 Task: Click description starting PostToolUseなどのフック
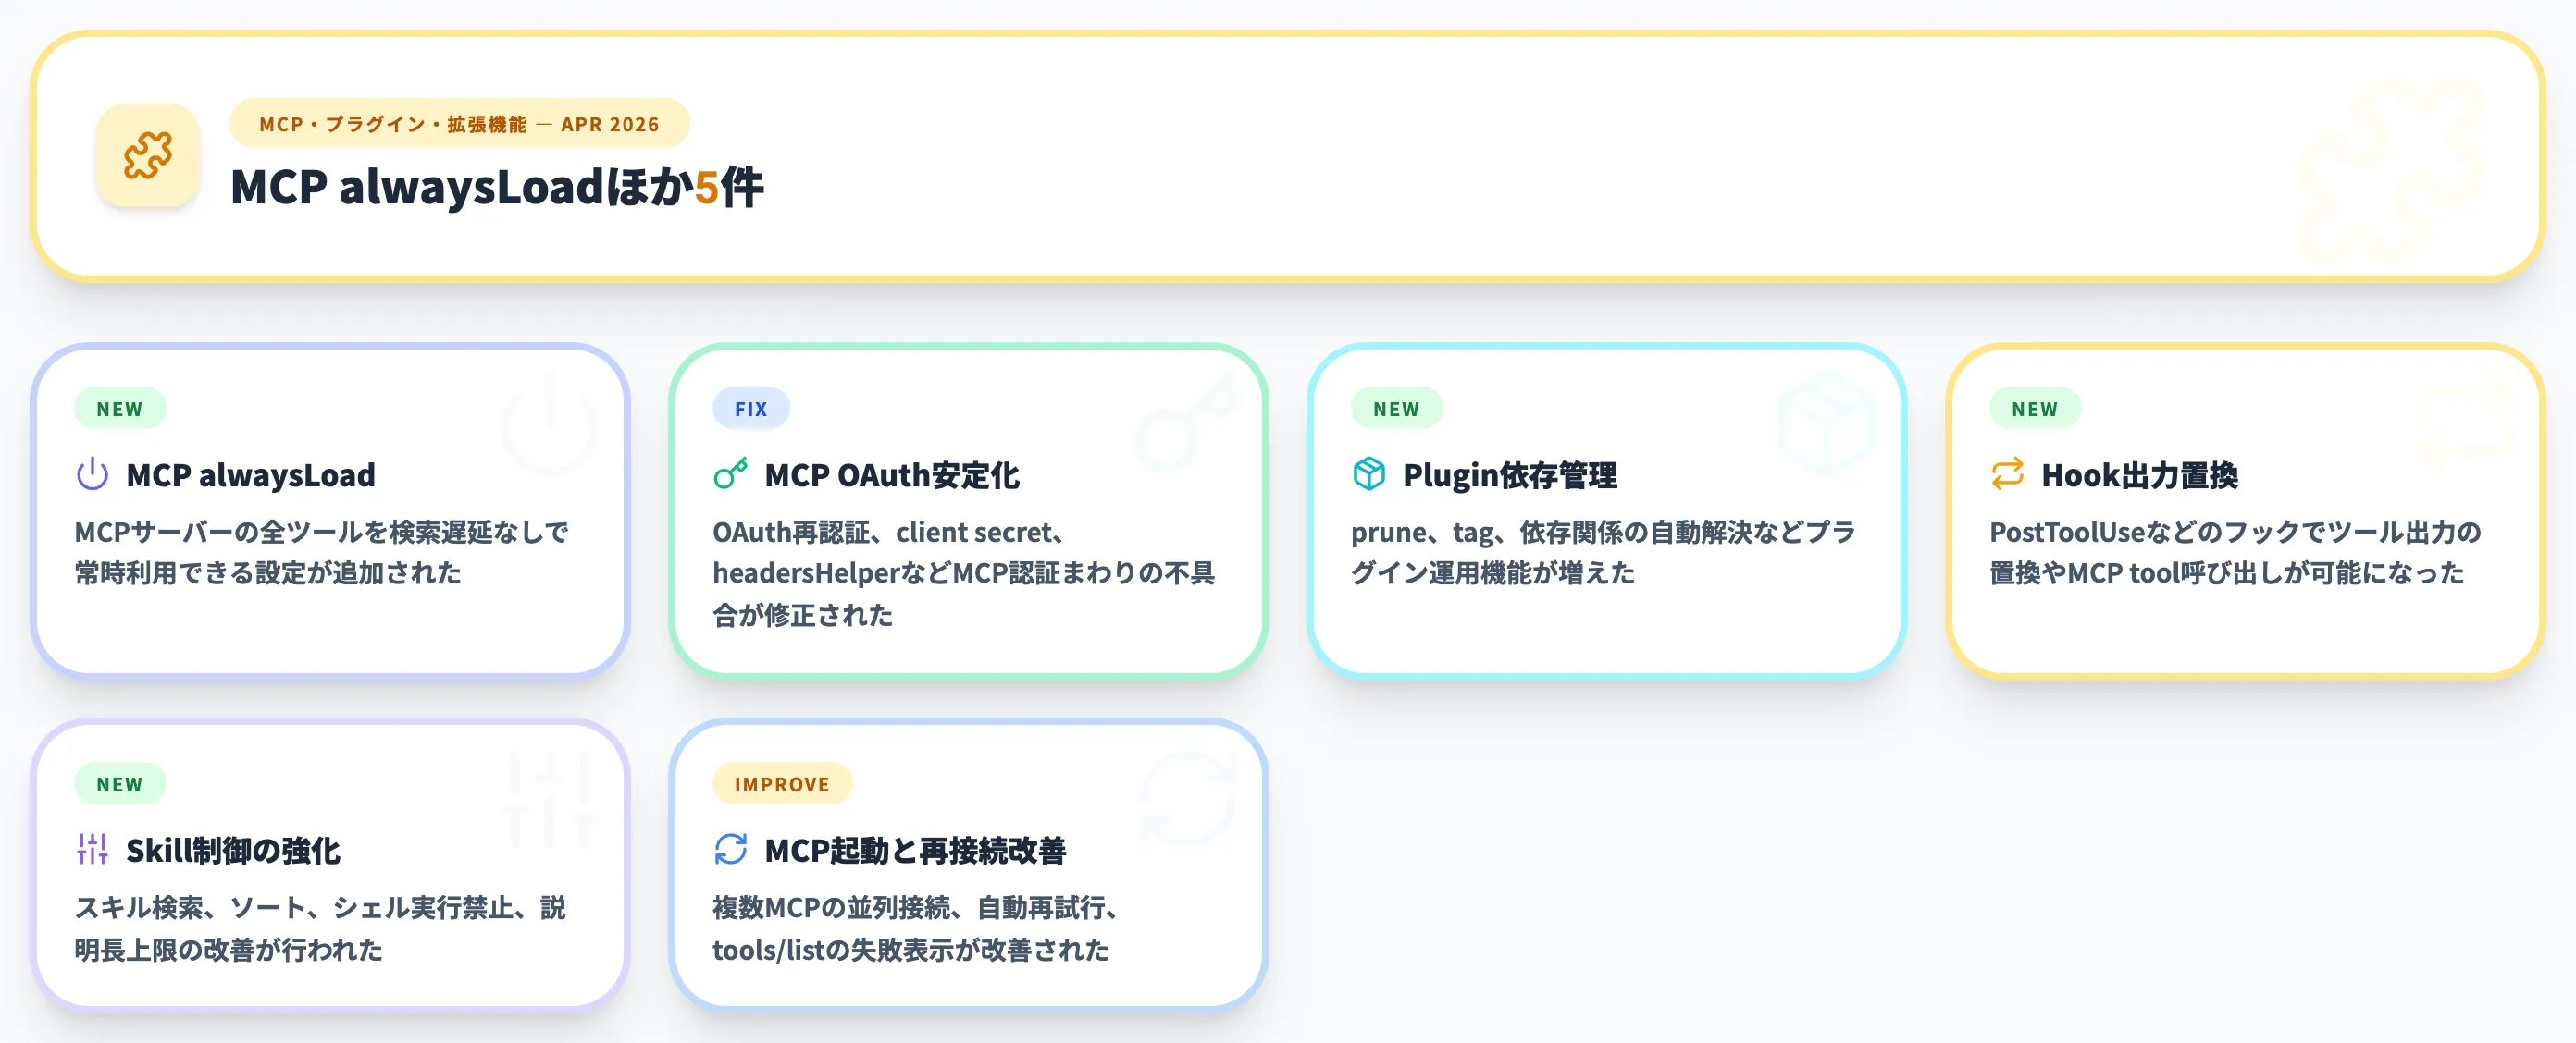click(2236, 552)
